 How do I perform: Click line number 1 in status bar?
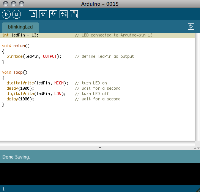coord(3,189)
